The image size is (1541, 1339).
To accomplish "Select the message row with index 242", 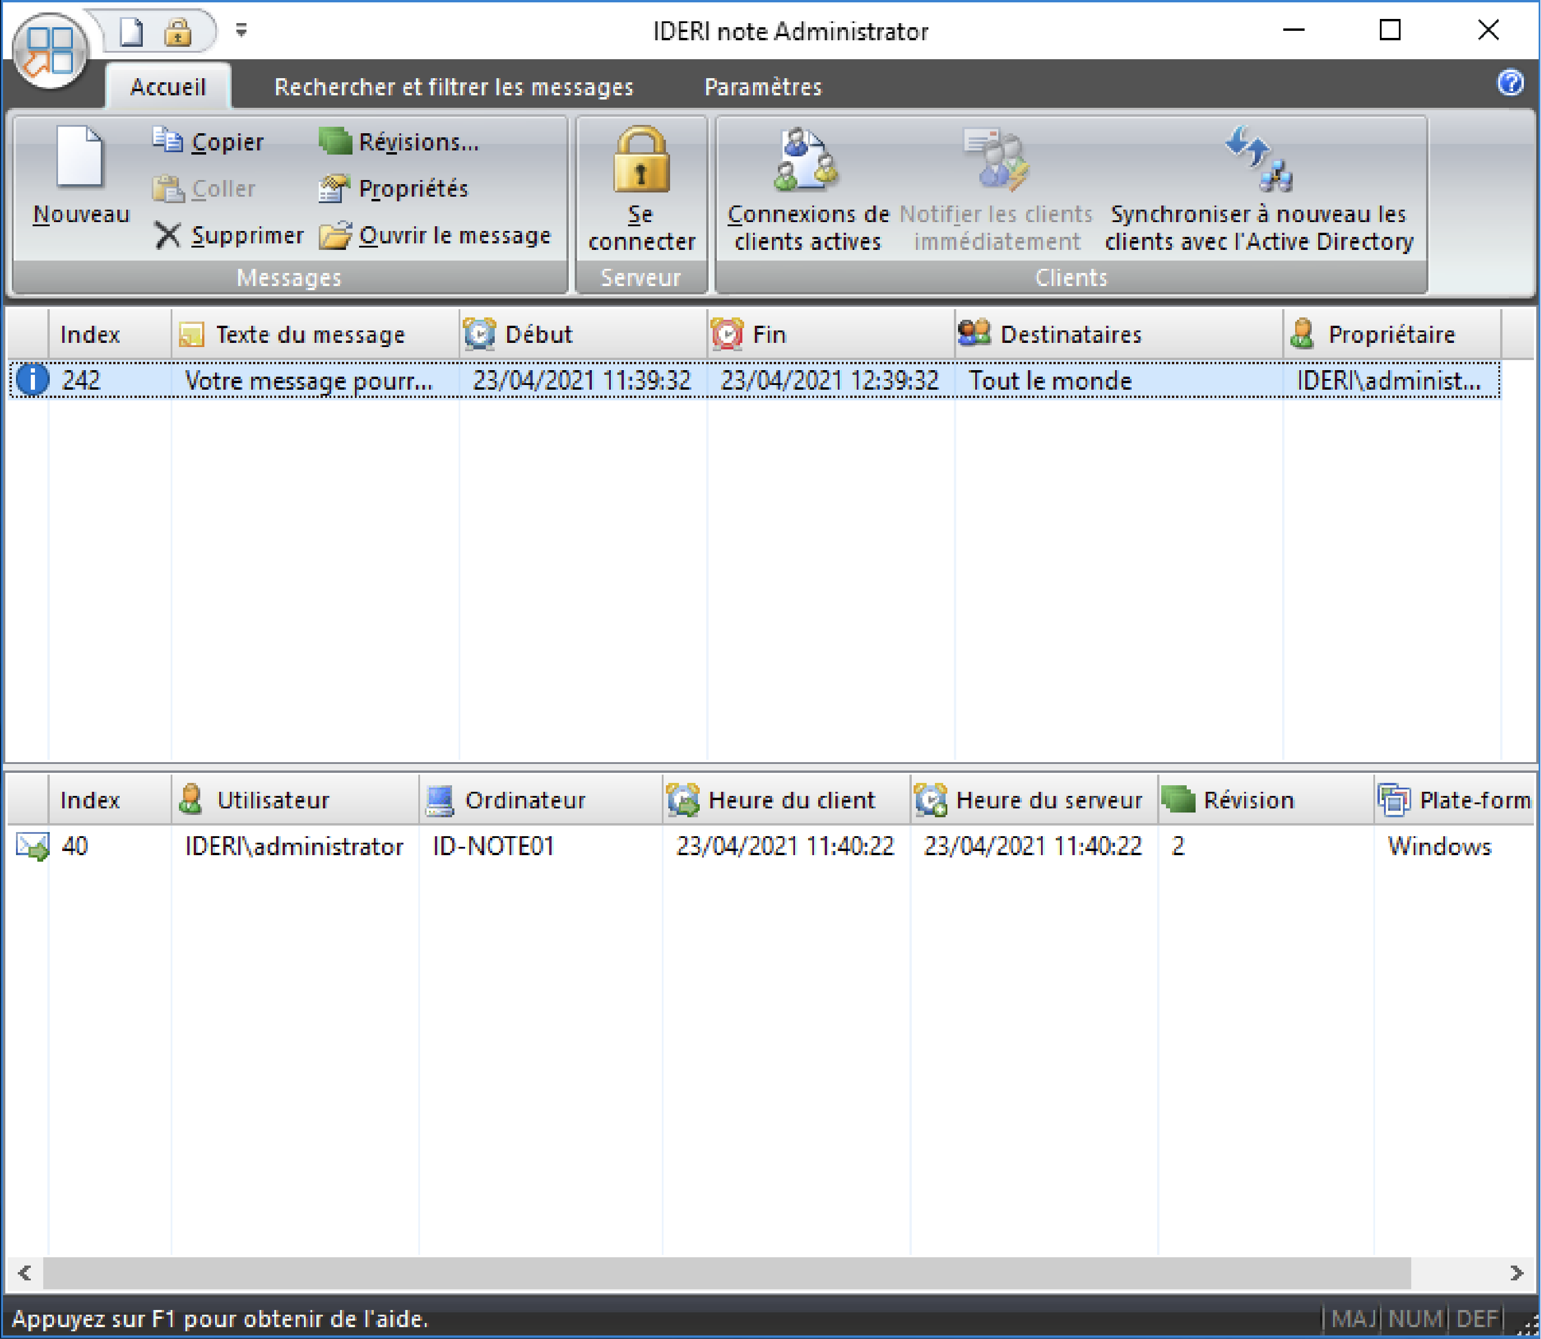I will click(755, 380).
